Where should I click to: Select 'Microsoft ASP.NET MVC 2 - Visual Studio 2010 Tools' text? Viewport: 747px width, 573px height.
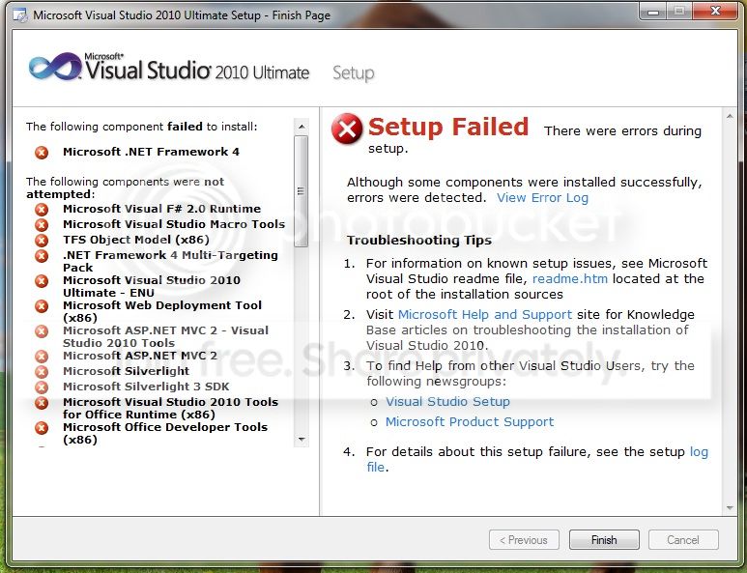166,337
